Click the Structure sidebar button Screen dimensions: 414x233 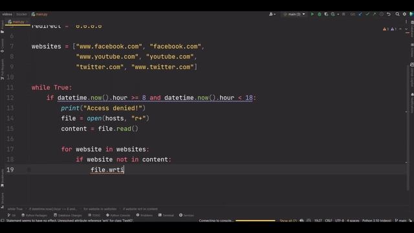click(x=3, y=201)
